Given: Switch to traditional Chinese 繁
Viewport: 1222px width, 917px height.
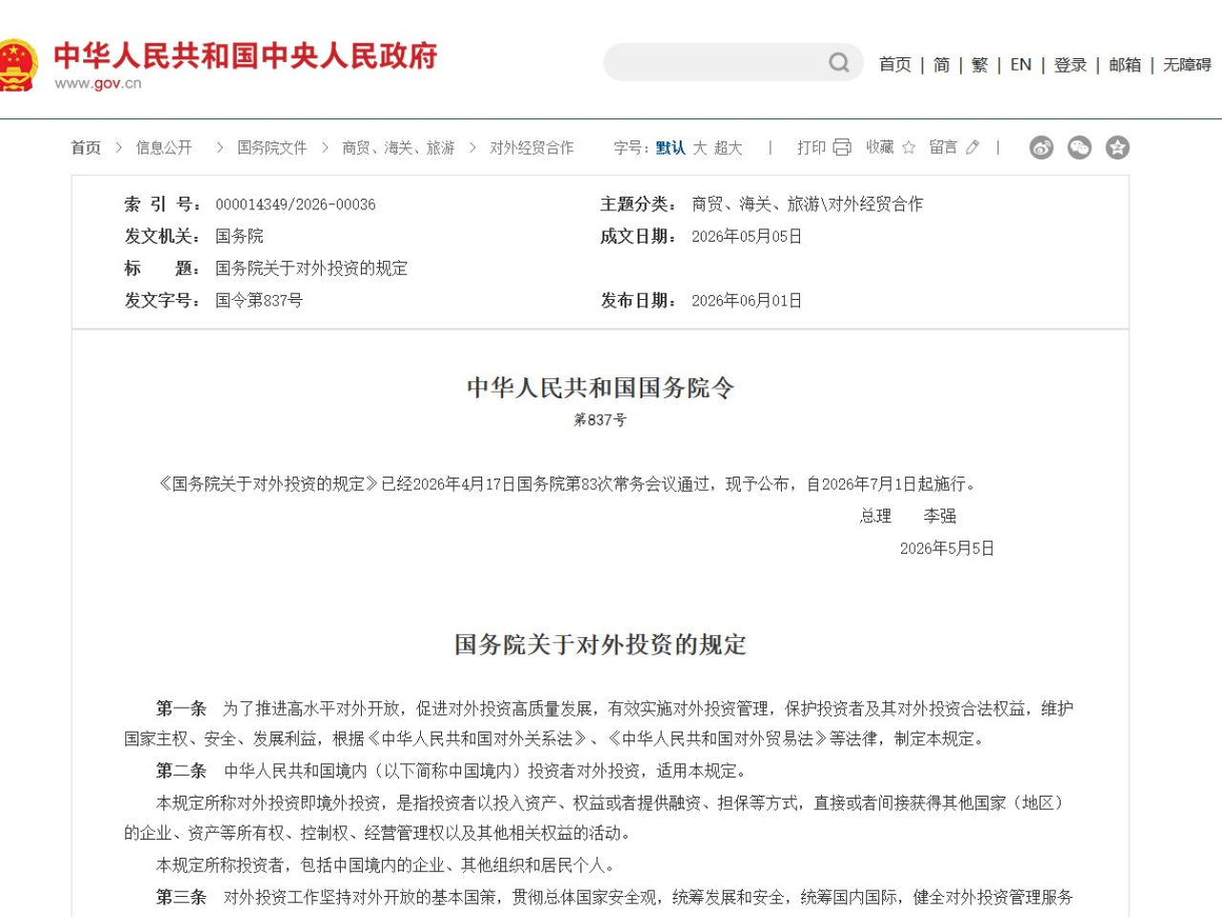Looking at the screenshot, I should click(980, 64).
